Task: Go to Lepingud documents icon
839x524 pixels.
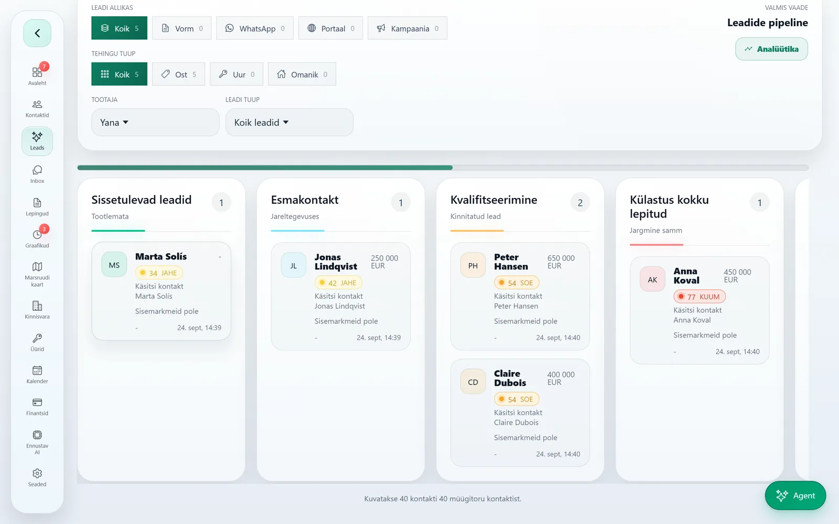Action: 37,206
